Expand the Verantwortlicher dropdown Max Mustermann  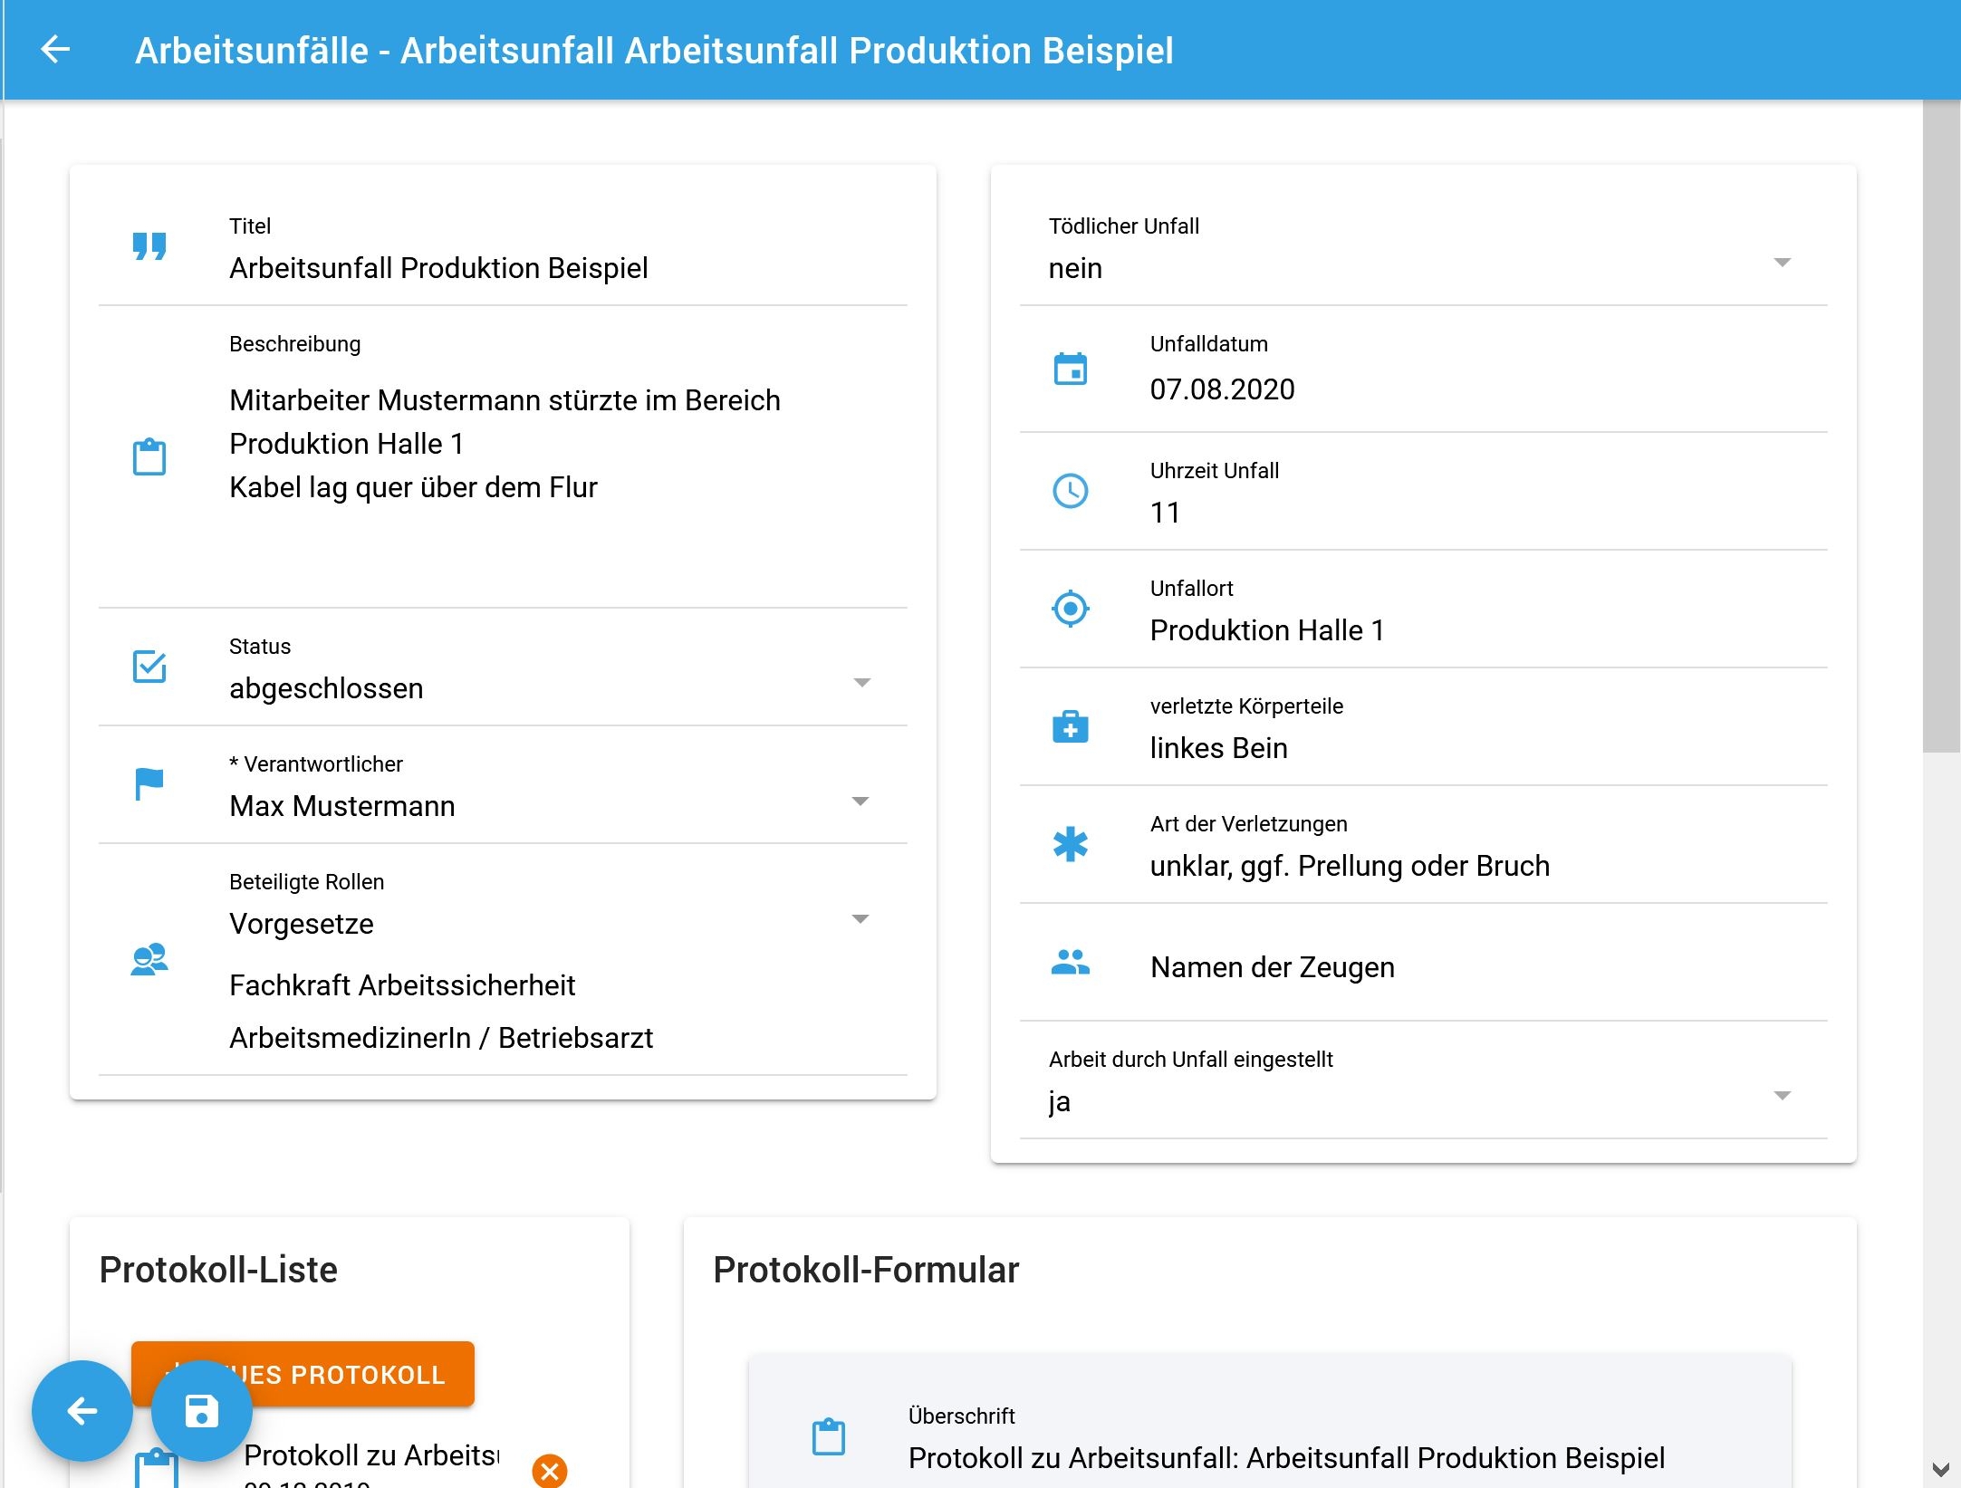click(x=861, y=802)
